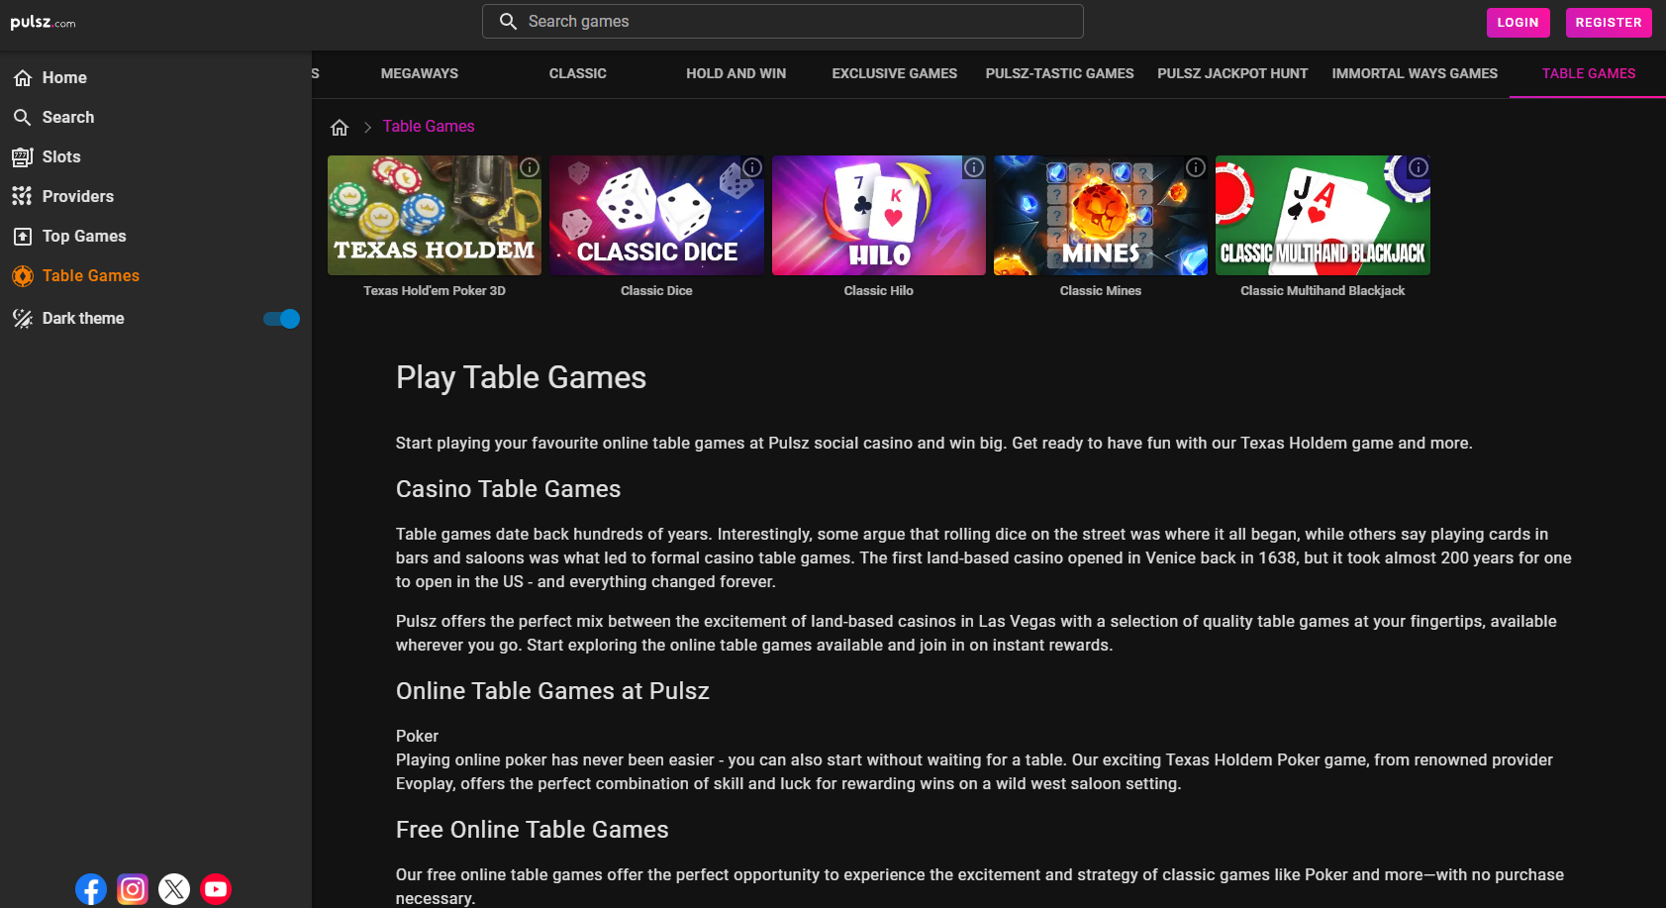Viewport: 1666px width, 908px height.
Task: Open the Instagram social link
Action: coord(133,889)
